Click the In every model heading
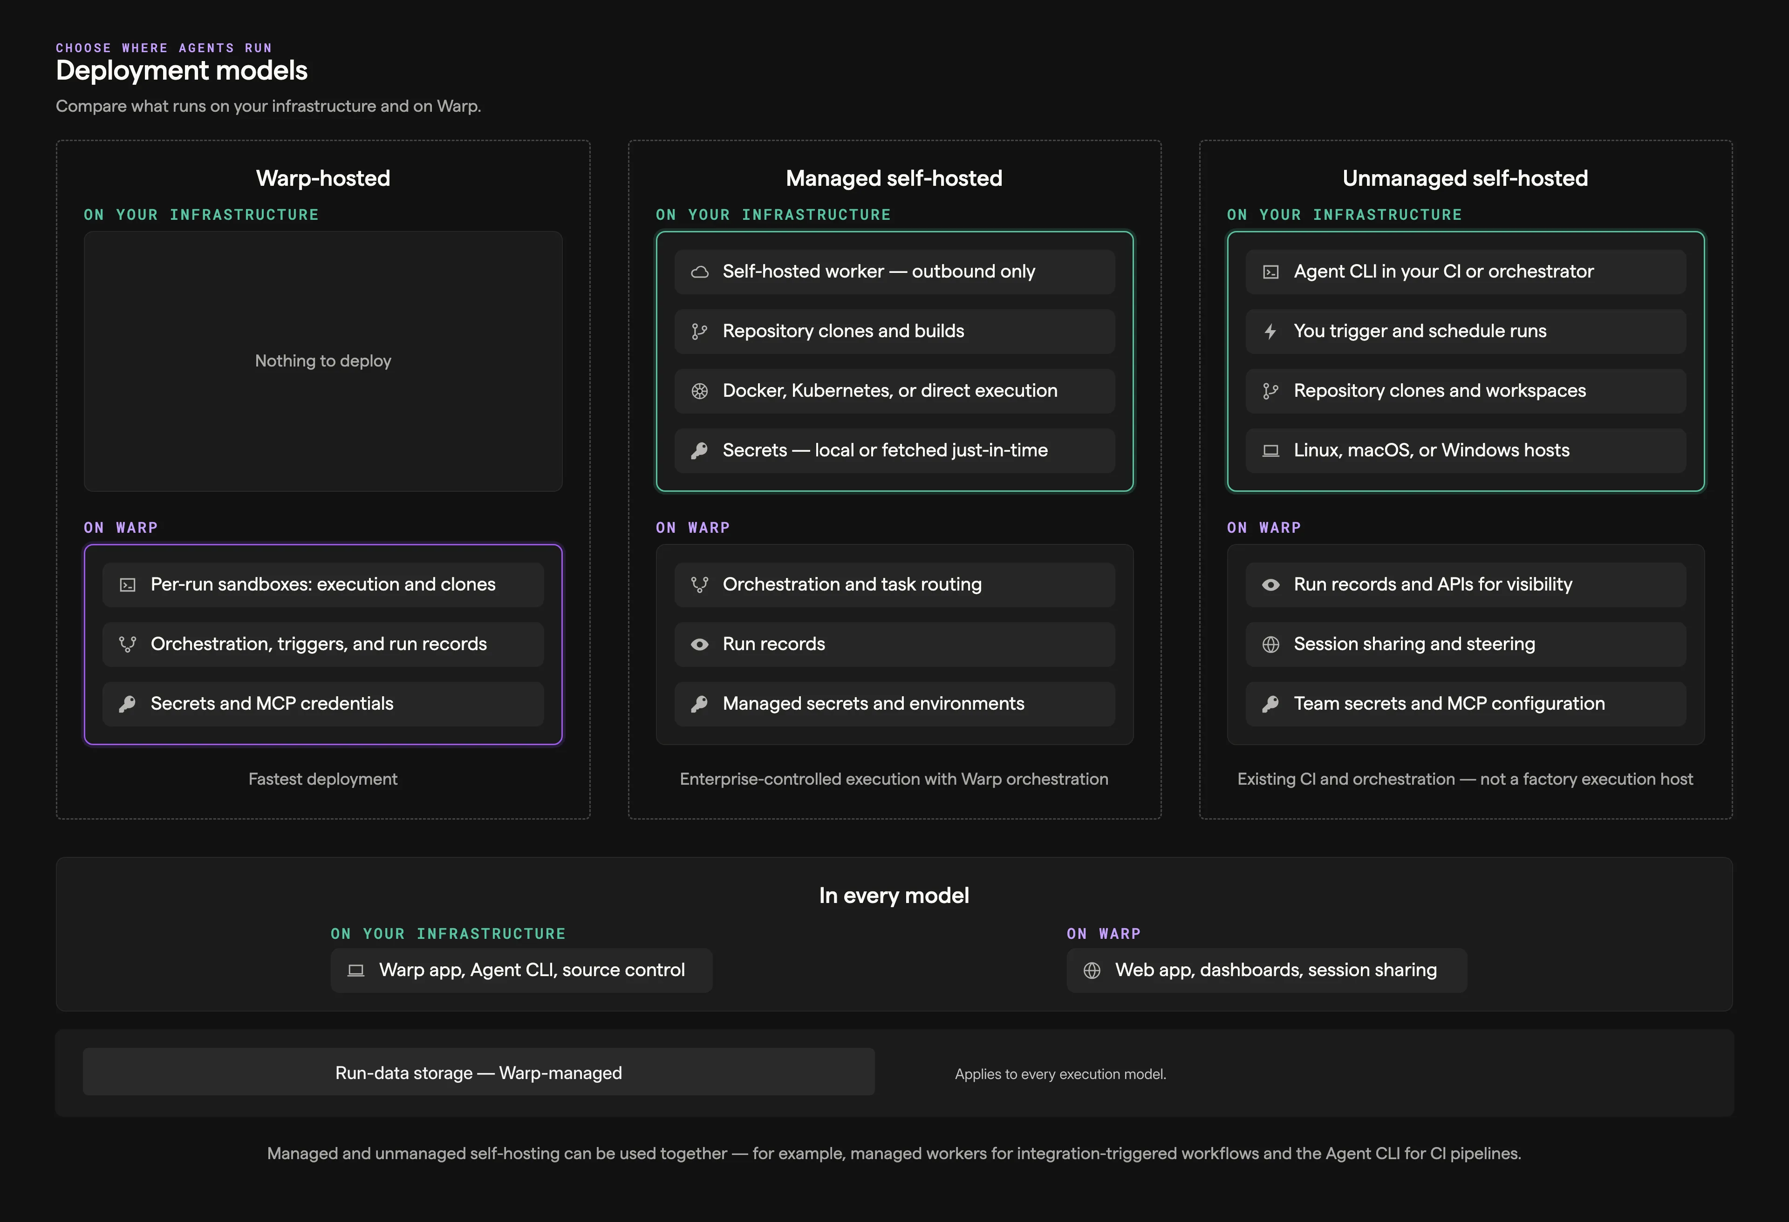 [894, 895]
